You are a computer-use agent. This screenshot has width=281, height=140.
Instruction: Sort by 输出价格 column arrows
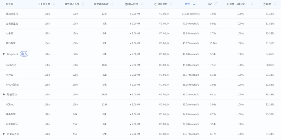click(x=171, y=4)
